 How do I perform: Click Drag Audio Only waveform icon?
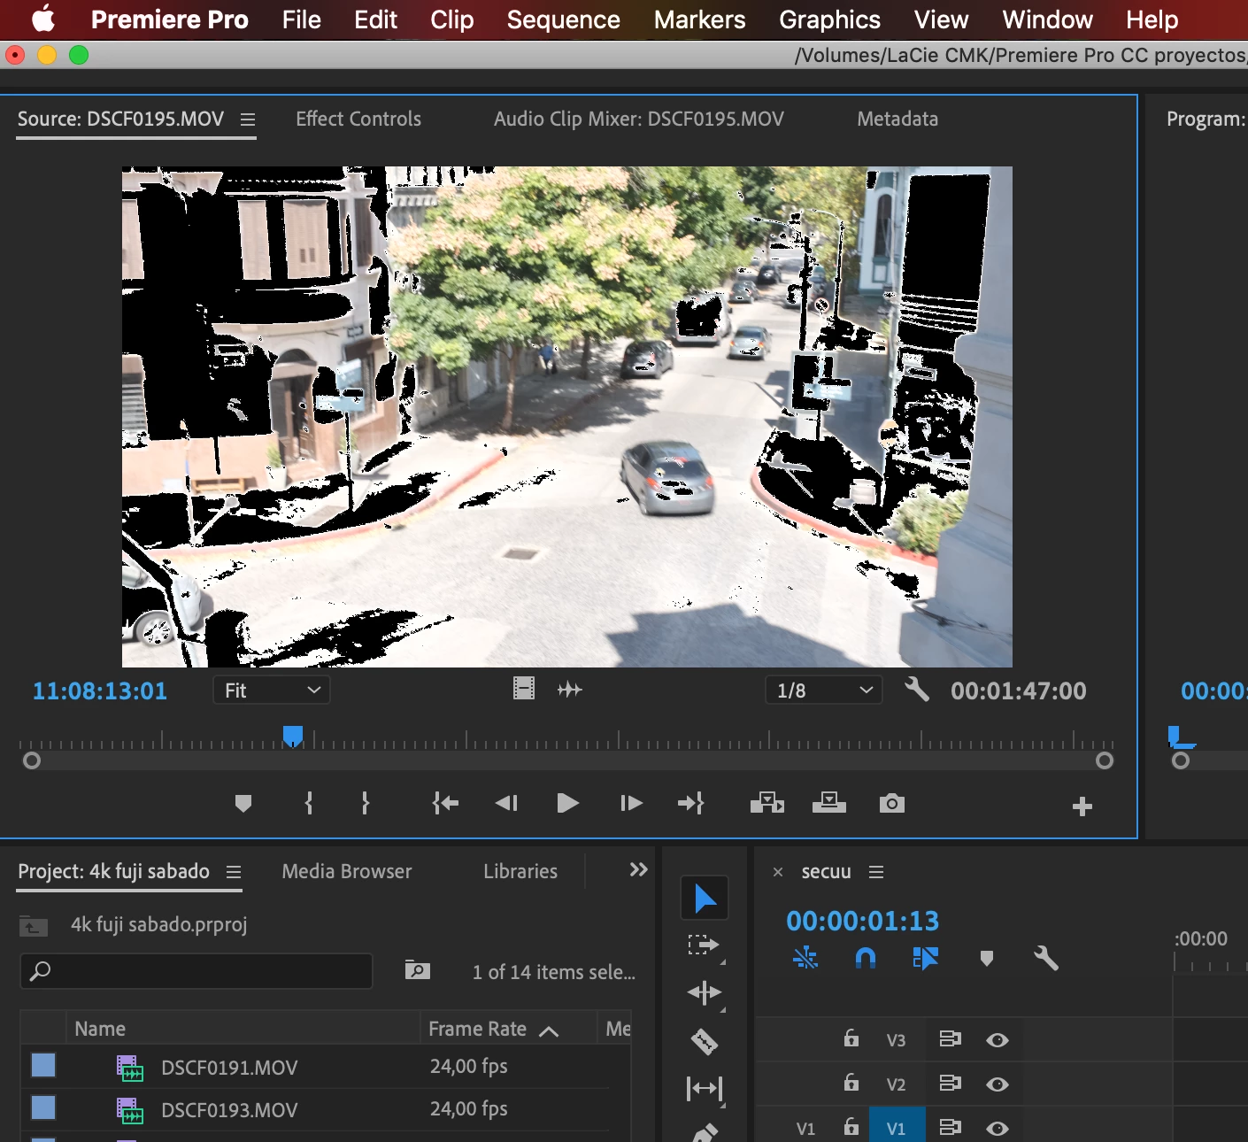tap(570, 690)
